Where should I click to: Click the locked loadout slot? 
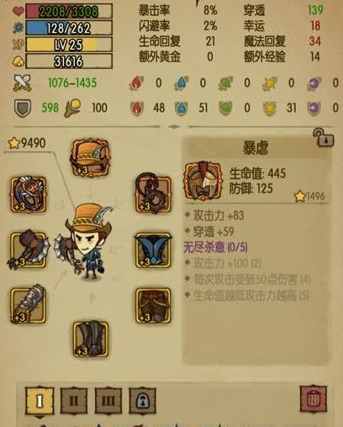tap(142, 401)
